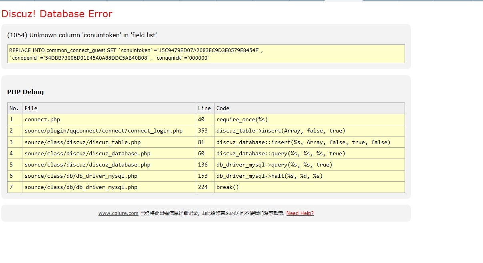Click the break() code cell
Image resolution: width=483 pixels, height=263 pixels.
(x=227, y=187)
